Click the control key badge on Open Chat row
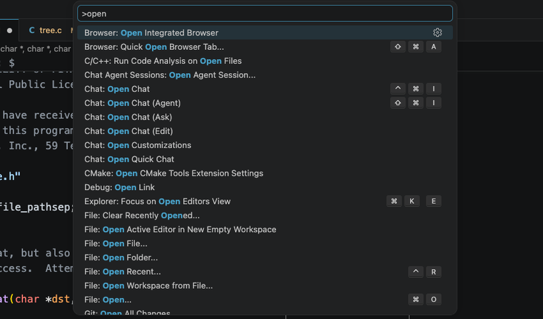Viewport: 543px width, 319px height. [x=398, y=89]
